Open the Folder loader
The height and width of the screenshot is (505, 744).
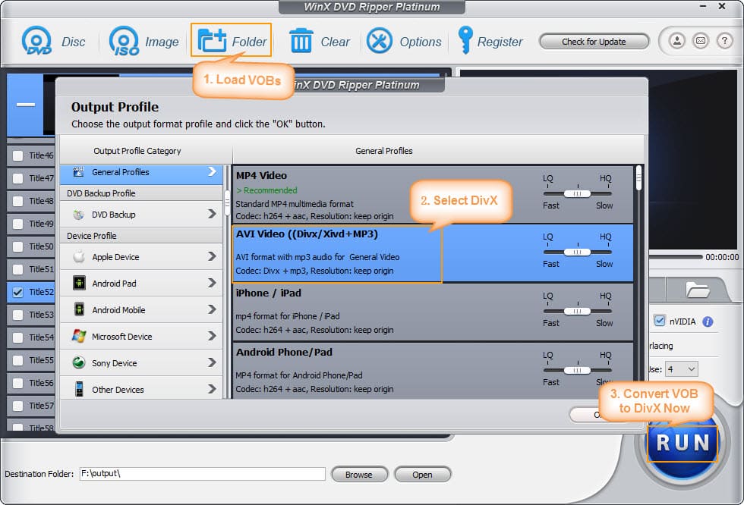click(x=231, y=41)
